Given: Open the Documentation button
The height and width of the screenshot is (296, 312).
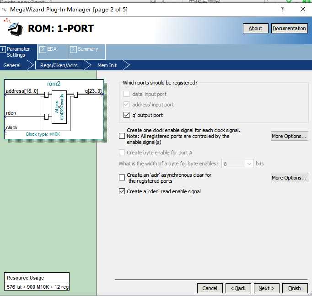Looking at the screenshot, I should (289, 28).
